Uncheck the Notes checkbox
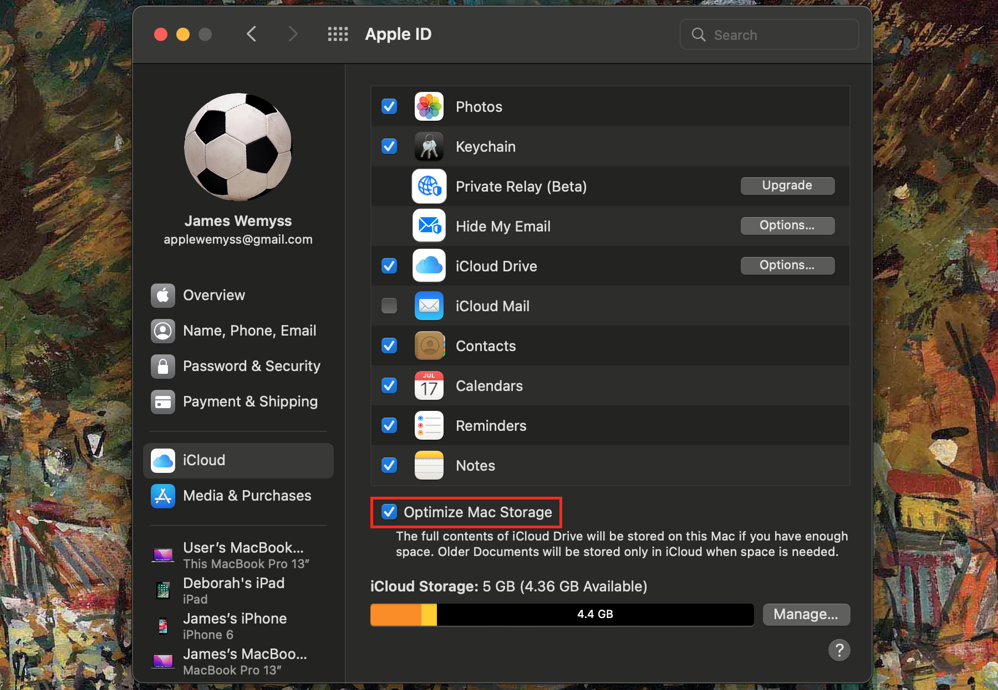The height and width of the screenshot is (690, 998). coord(389,465)
